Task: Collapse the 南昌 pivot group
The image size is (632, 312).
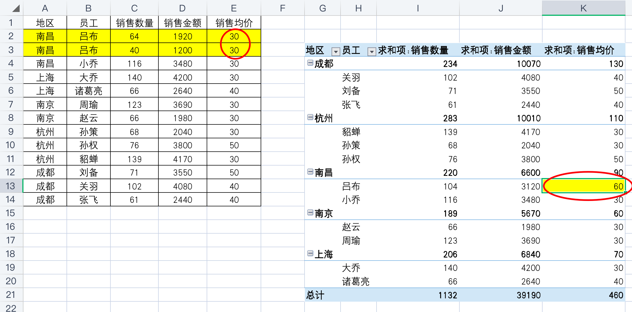Action: coord(310,172)
